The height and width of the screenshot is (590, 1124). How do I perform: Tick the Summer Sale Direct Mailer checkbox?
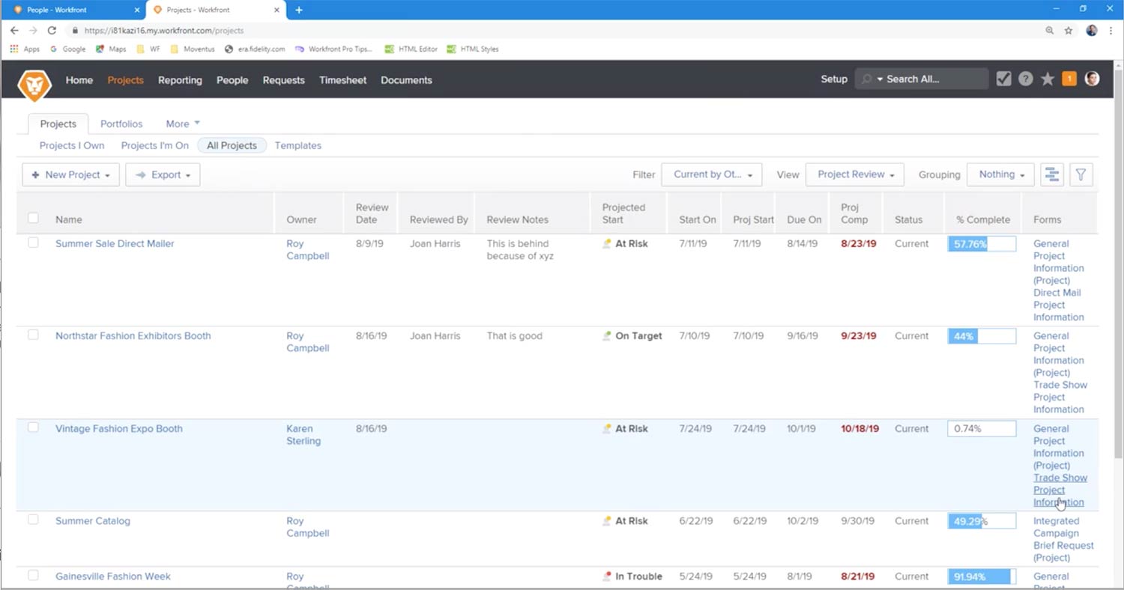[x=33, y=243]
